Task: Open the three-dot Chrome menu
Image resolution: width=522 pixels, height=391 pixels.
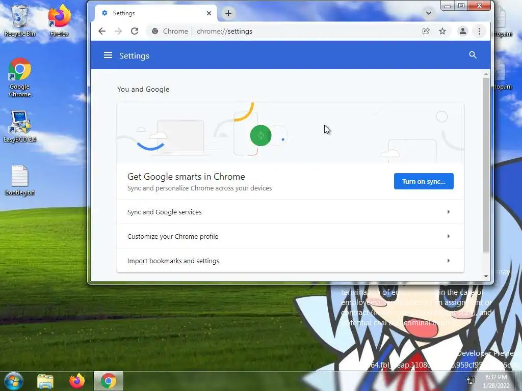Action: click(x=479, y=31)
